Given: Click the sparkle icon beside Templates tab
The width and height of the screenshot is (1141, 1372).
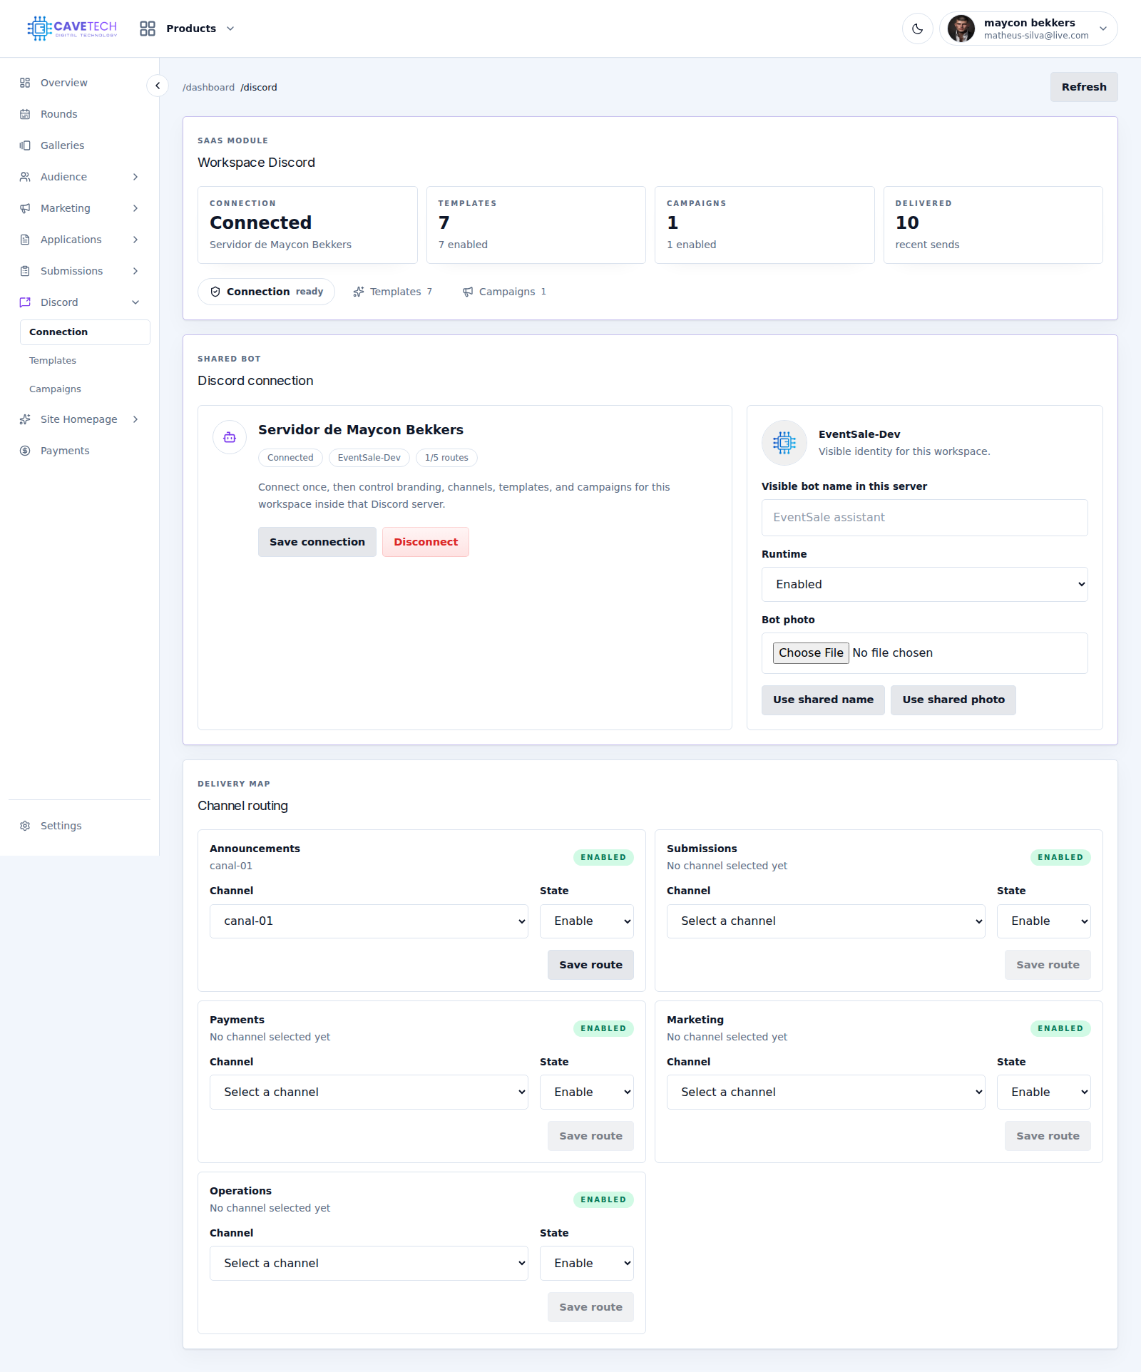Looking at the screenshot, I should pos(359,292).
